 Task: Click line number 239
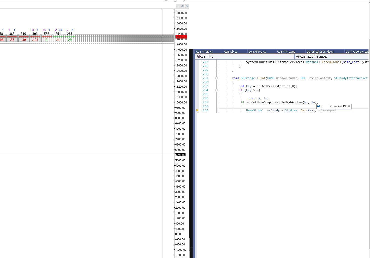[x=206, y=110]
